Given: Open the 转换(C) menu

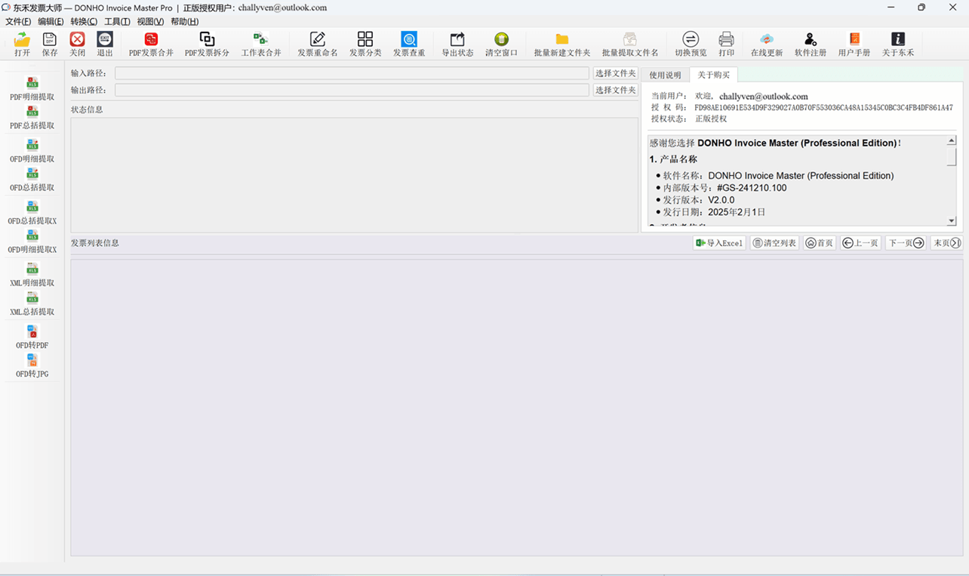Looking at the screenshot, I should tap(84, 22).
